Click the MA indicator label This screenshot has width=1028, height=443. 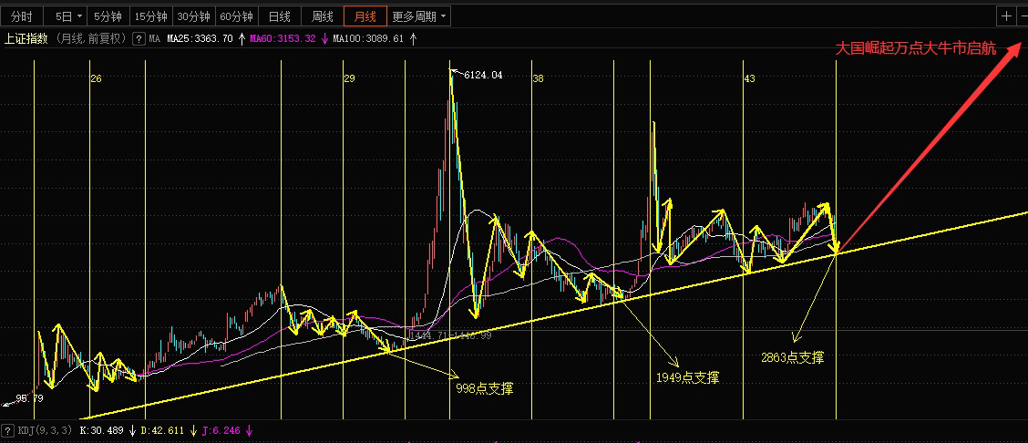click(x=154, y=38)
